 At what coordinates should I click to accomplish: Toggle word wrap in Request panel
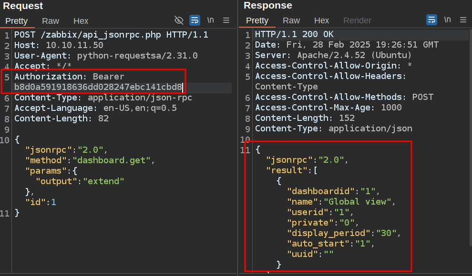[x=195, y=20]
